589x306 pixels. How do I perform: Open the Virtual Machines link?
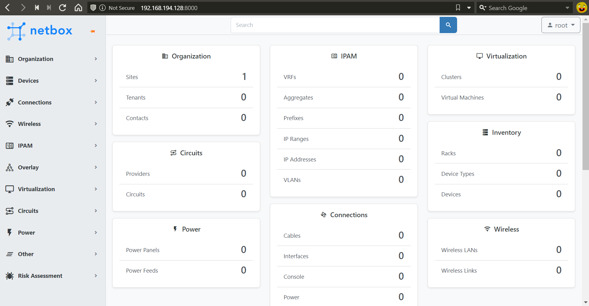click(x=462, y=98)
